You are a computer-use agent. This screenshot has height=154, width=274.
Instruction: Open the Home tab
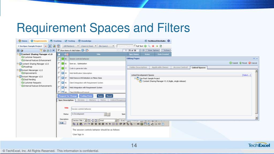tap(23, 41)
